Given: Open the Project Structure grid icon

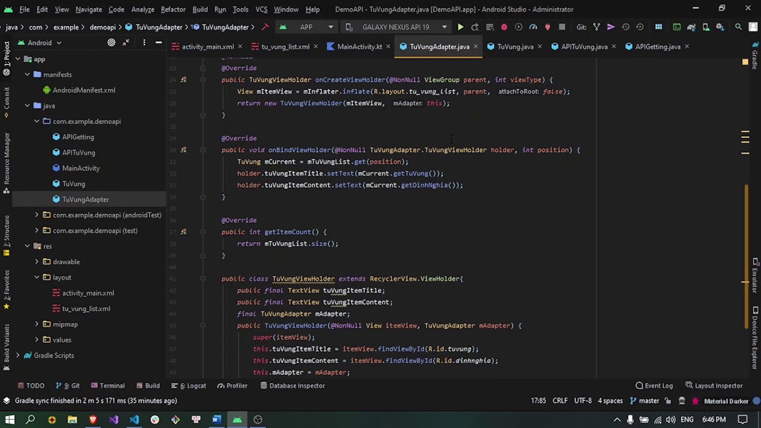Looking at the screenshot, I should pyautogui.click(x=658, y=27).
